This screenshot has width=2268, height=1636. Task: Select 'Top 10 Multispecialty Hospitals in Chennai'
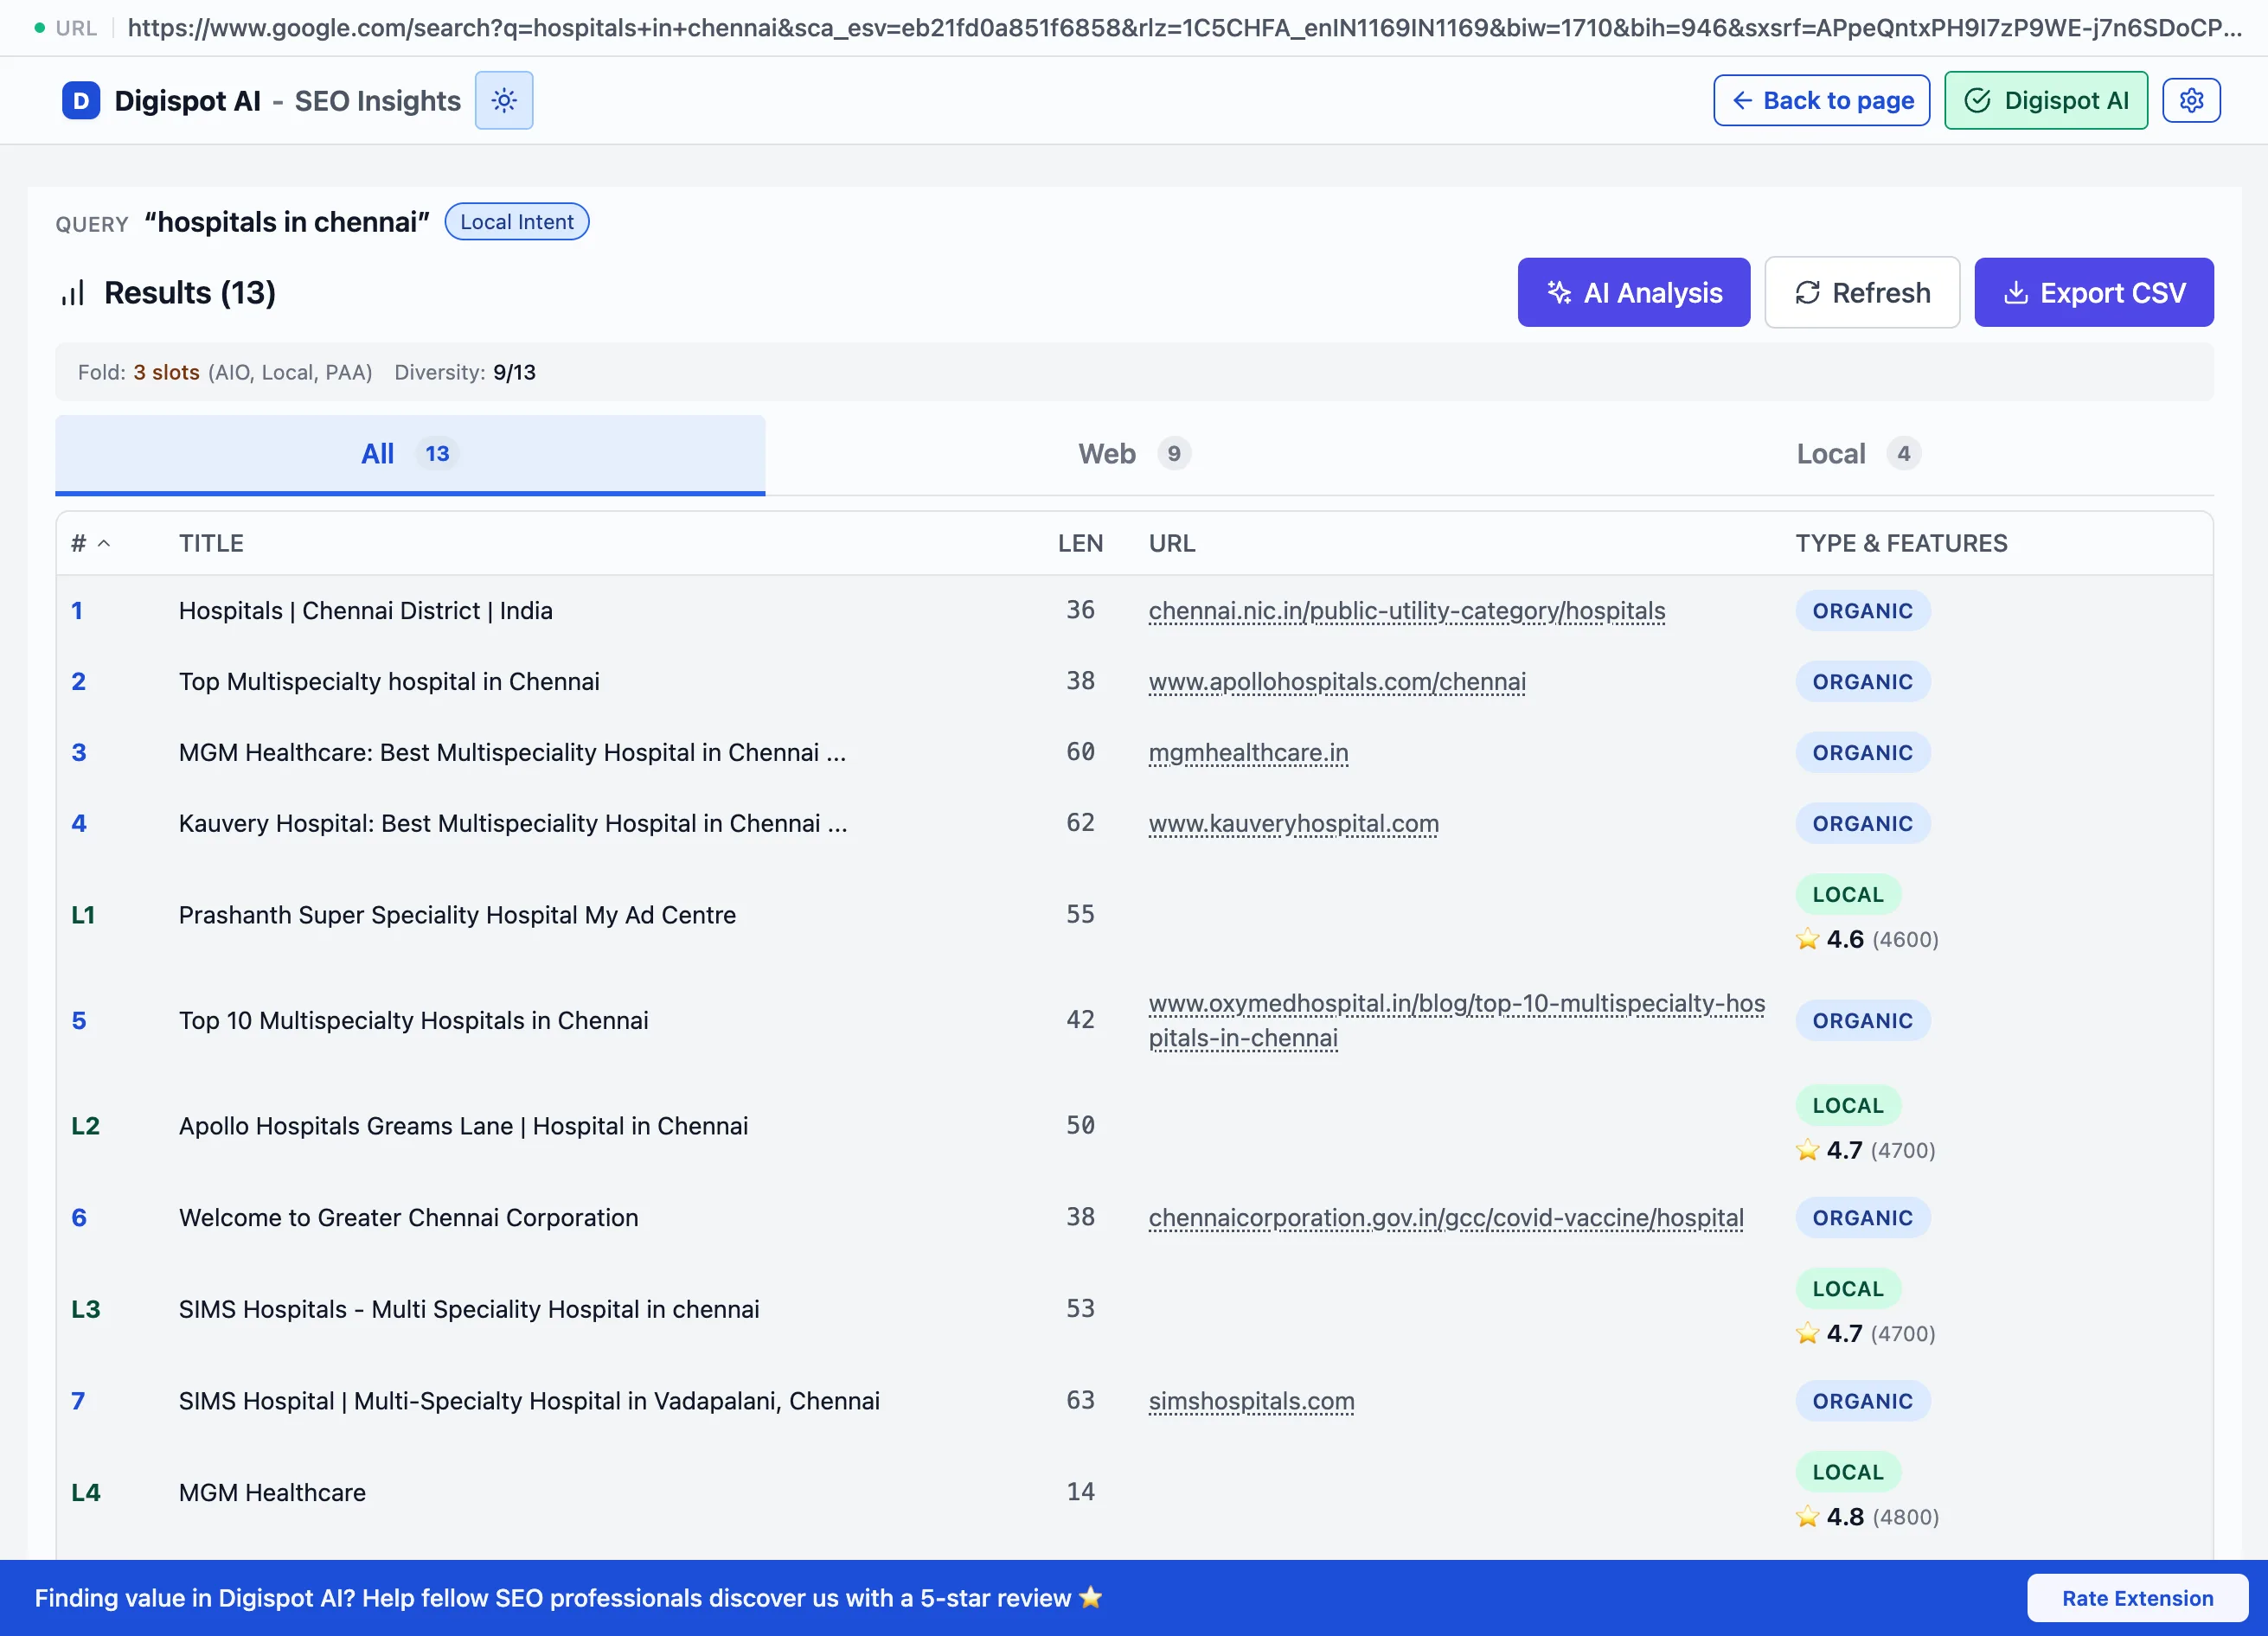pos(414,1020)
